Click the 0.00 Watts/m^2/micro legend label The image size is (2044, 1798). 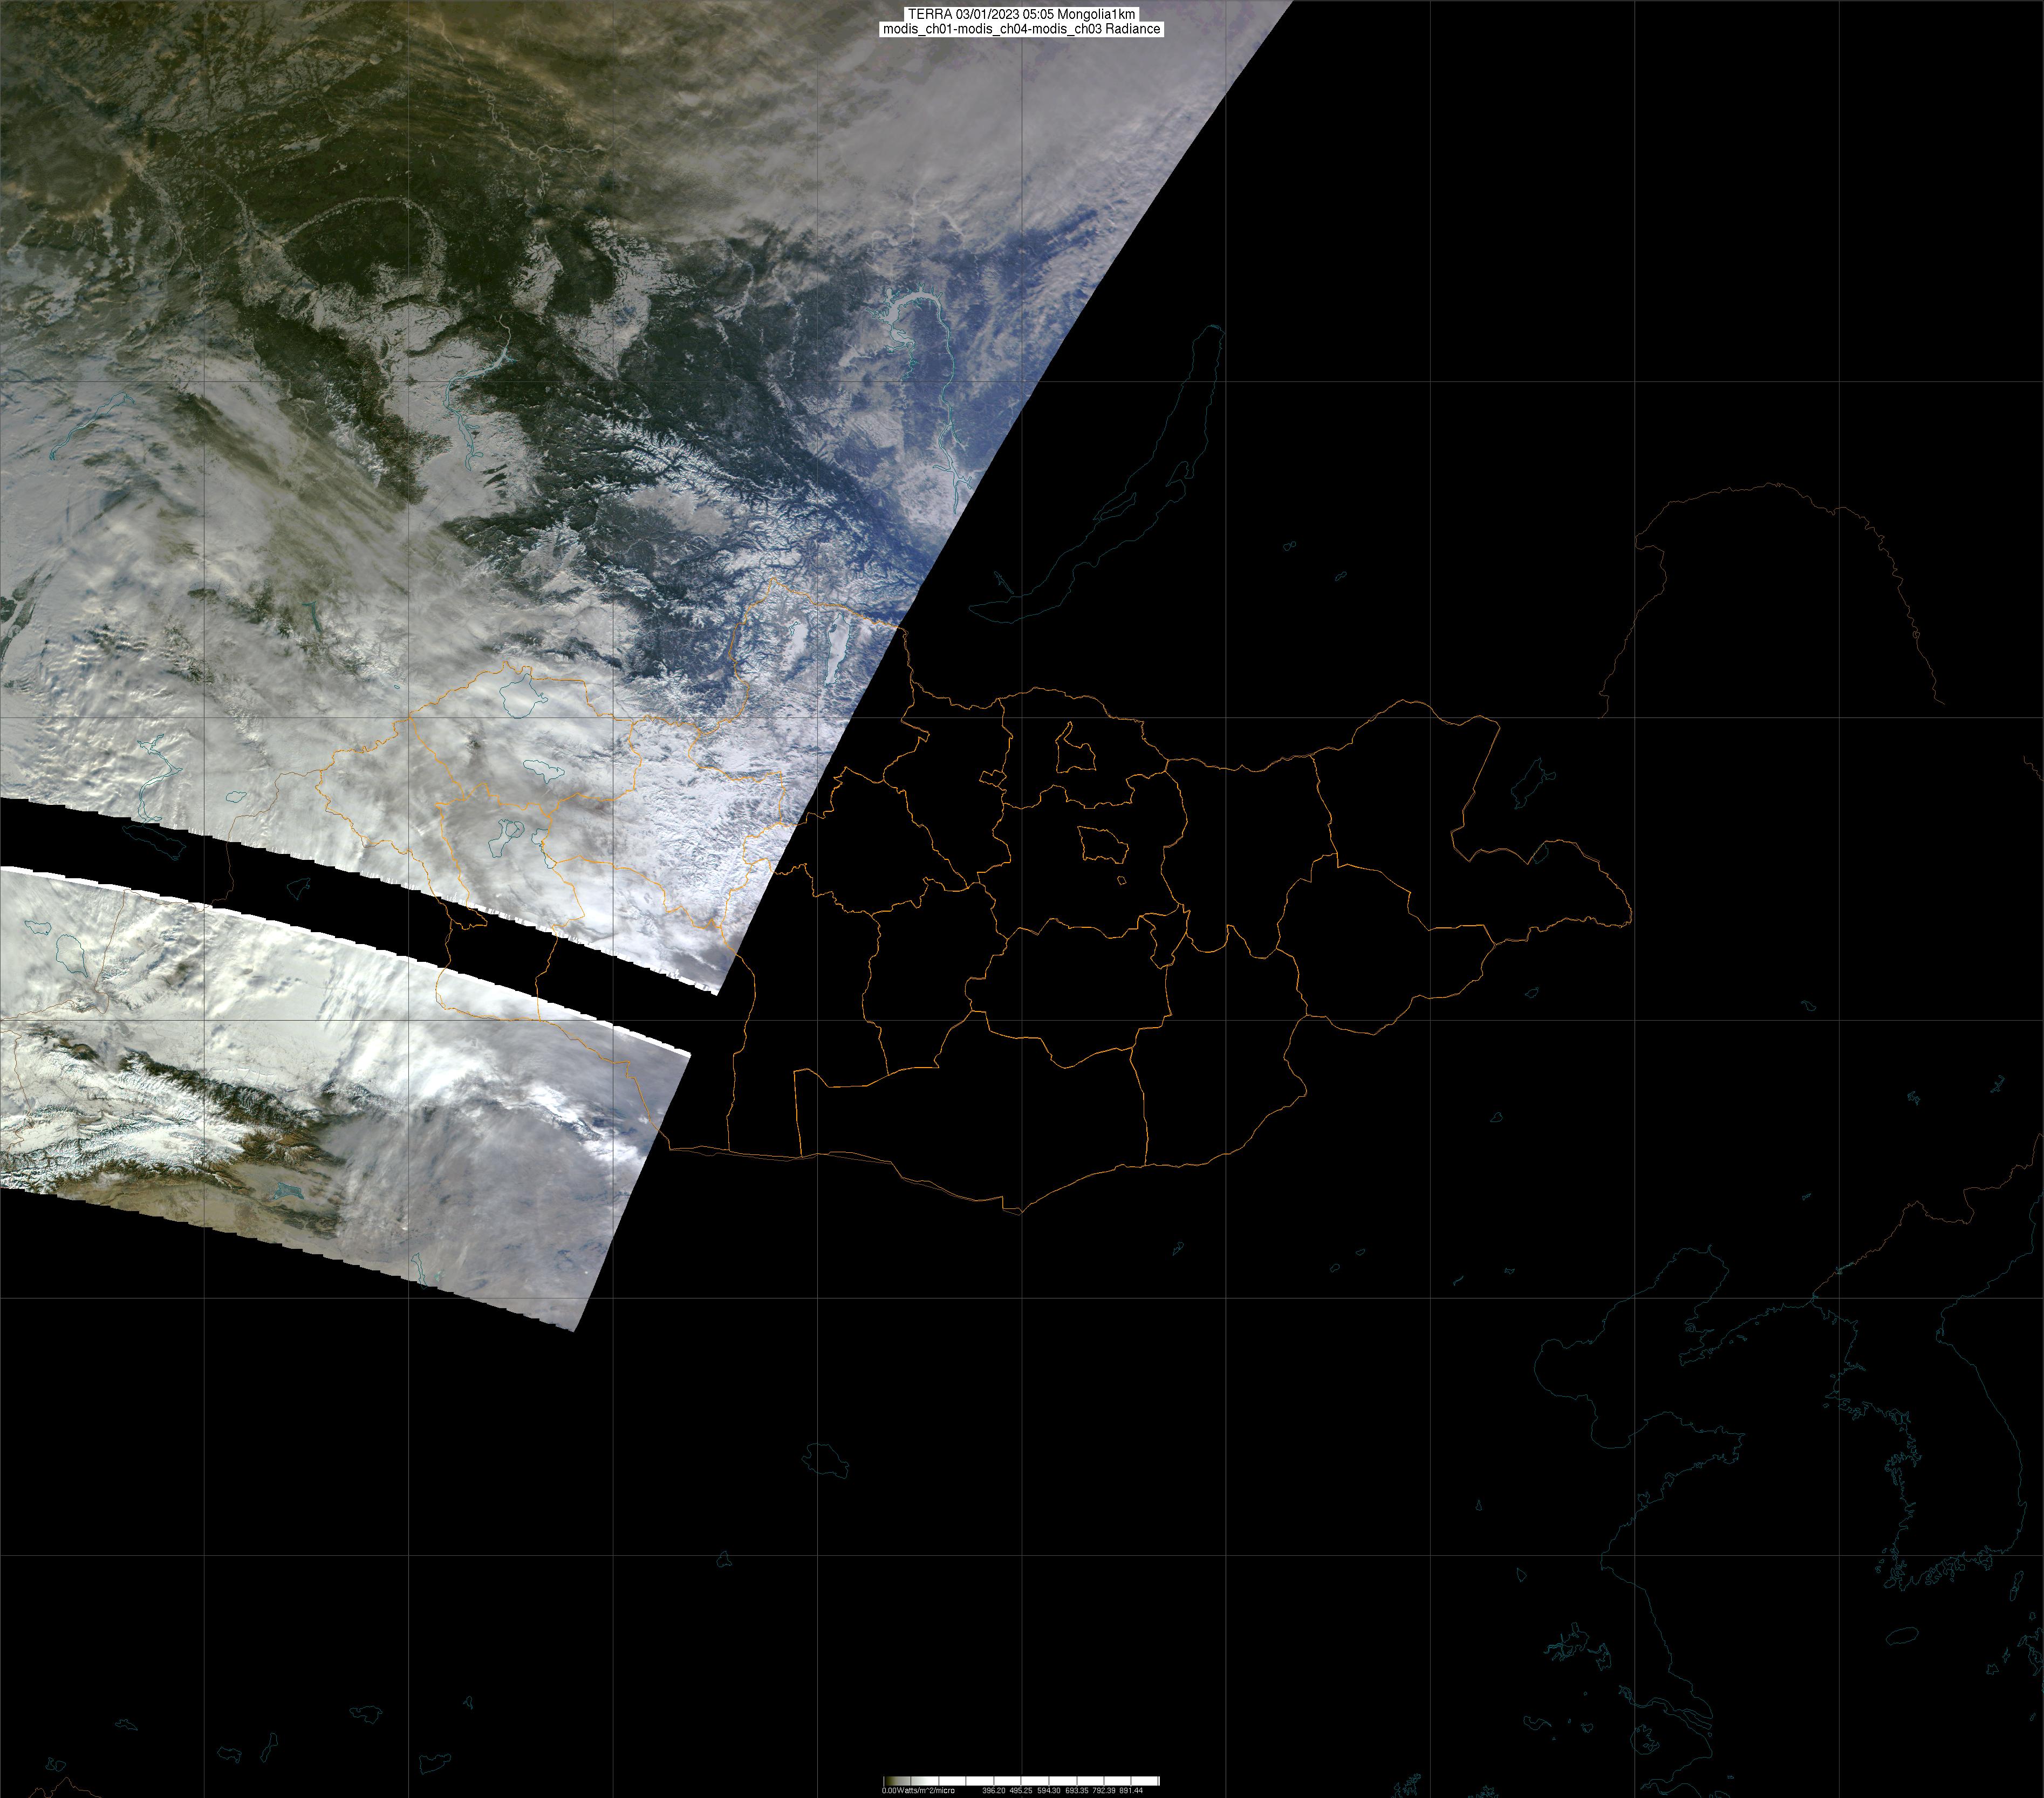pos(918,1790)
